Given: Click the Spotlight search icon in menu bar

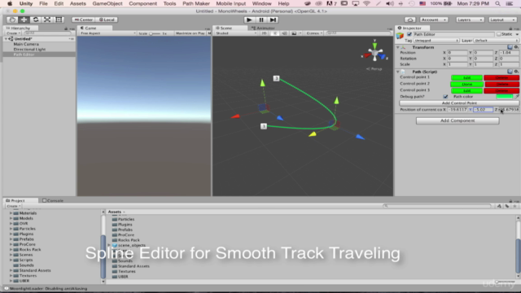Looking at the screenshot, I should (497, 3).
